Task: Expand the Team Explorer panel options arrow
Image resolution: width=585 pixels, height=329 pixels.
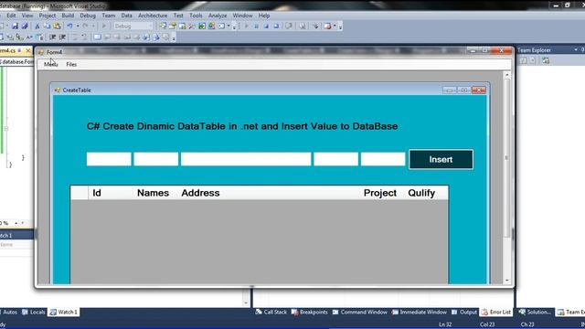Action: point(576,49)
